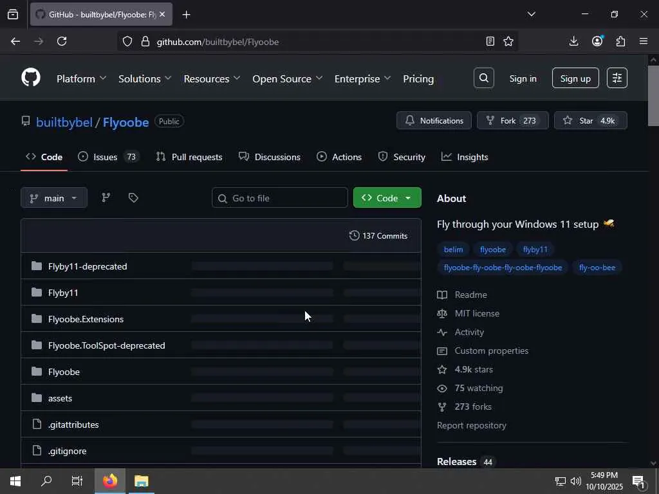Open the Pricing page link

[x=418, y=78]
